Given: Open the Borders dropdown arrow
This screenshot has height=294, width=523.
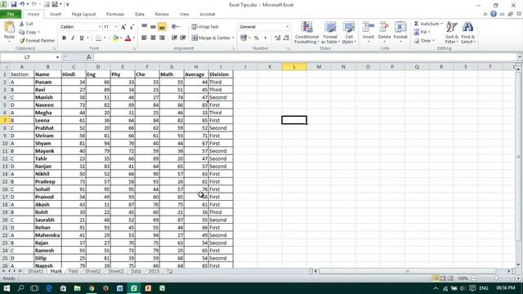Looking at the screenshot, I should (x=105, y=38).
